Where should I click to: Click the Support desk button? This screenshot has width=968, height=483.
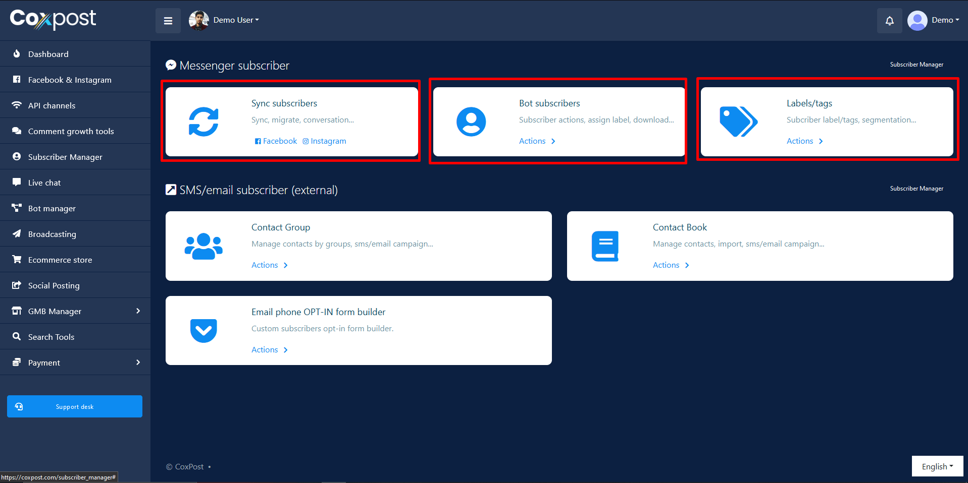pyautogui.click(x=75, y=406)
